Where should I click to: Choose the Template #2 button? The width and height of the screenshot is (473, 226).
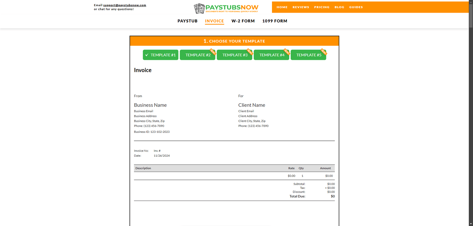(x=197, y=55)
